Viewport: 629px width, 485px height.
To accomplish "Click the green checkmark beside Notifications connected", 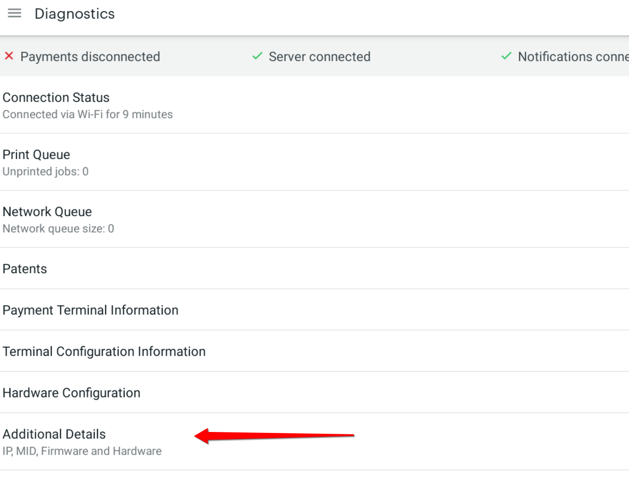I will click(x=506, y=56).
